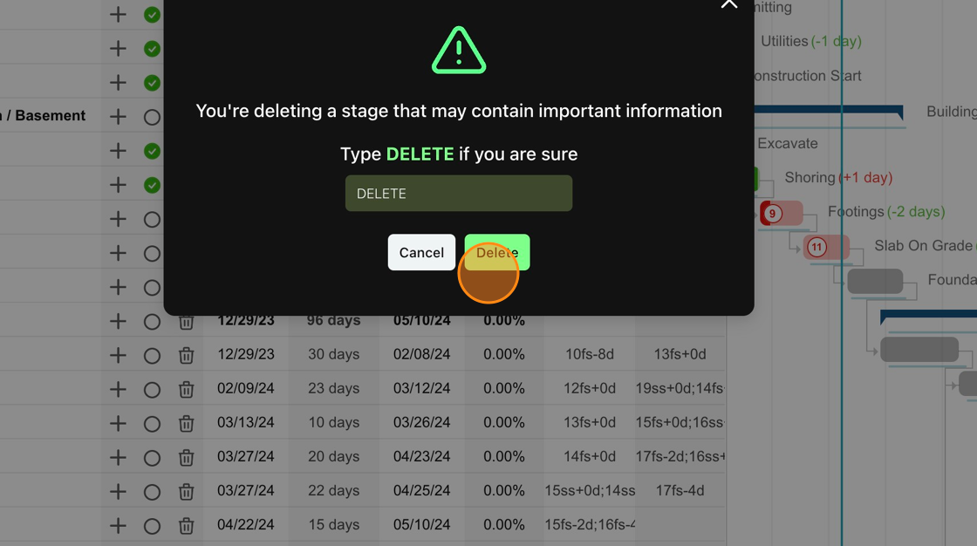This screenshot has height=546, width=977.
Task: Click the duration cell showing 23 days
Action: 333,388
